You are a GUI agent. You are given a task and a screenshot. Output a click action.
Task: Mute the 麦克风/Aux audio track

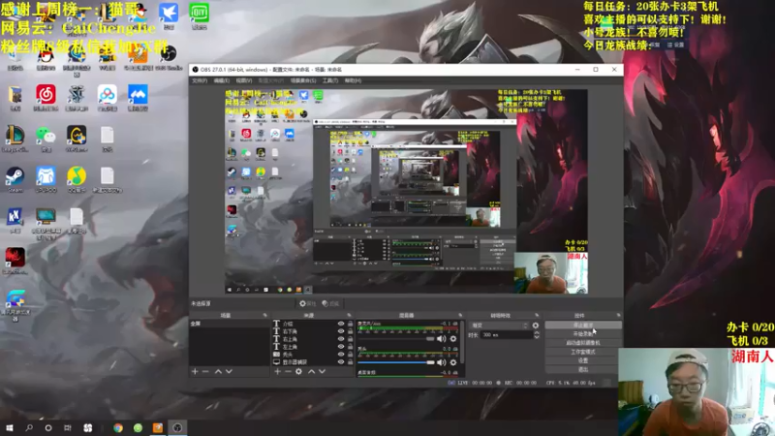coord(442,338)
